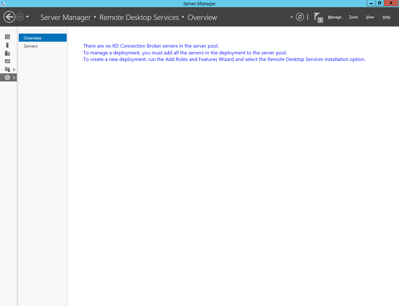The height and width of the screenshot is (306, 399).
Task: Open the Manage menu
Action: [334, 17]
